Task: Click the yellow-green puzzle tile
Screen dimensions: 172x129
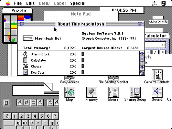Action: coord(14,25)
